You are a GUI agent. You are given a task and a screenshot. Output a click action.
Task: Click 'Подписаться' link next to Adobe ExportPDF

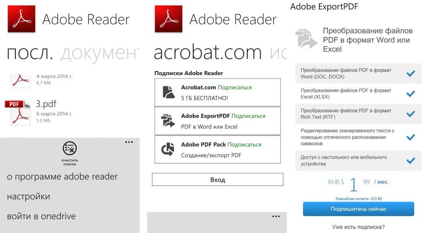coord(248,116)
